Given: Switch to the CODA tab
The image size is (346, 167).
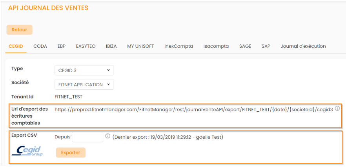Looking at the screenshot, I should 40,46.
